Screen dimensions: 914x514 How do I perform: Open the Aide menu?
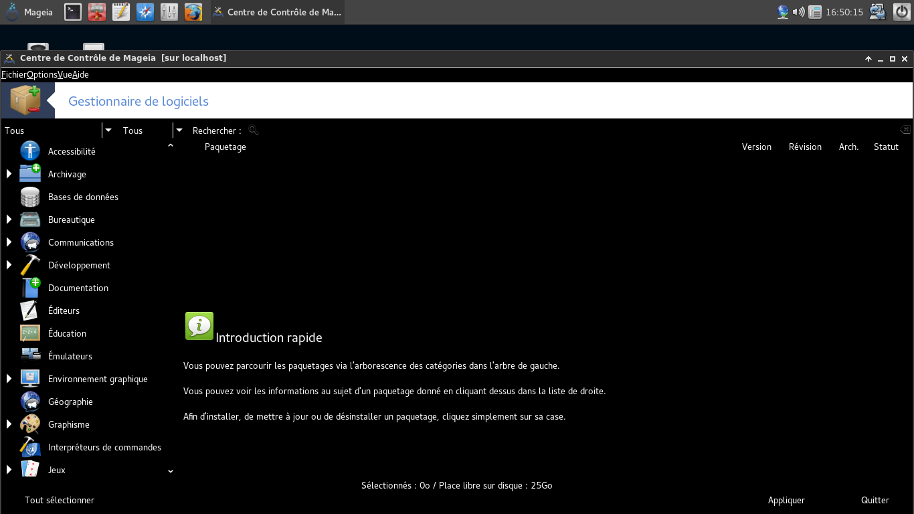coord(80,74)
